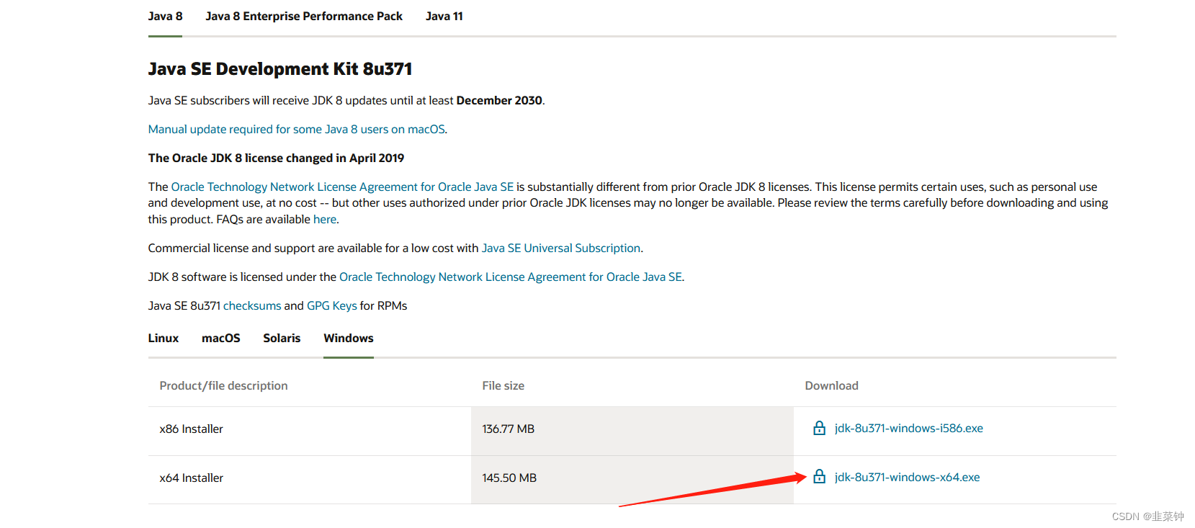The image size is (1195, 528).
Task: Open the Java SE 8u371 checksums link
Action: 252,305
